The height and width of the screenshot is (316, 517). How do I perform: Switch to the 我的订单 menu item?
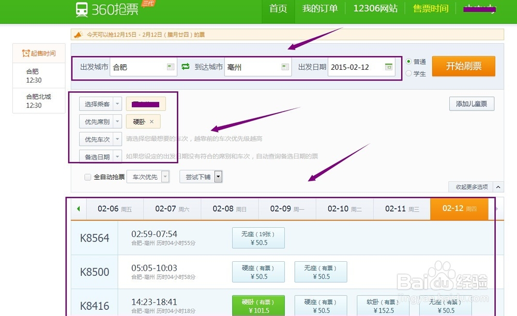(320, 9)
